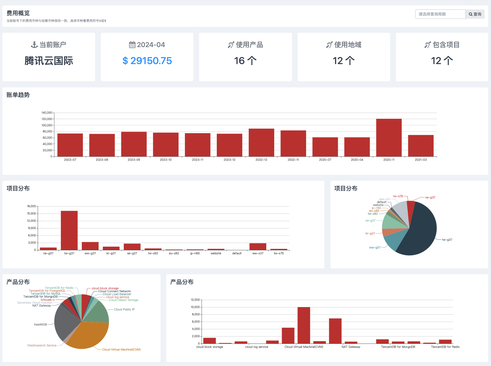
Task: Click the red ne-g37 pie slice
Action: click(410, 210)
